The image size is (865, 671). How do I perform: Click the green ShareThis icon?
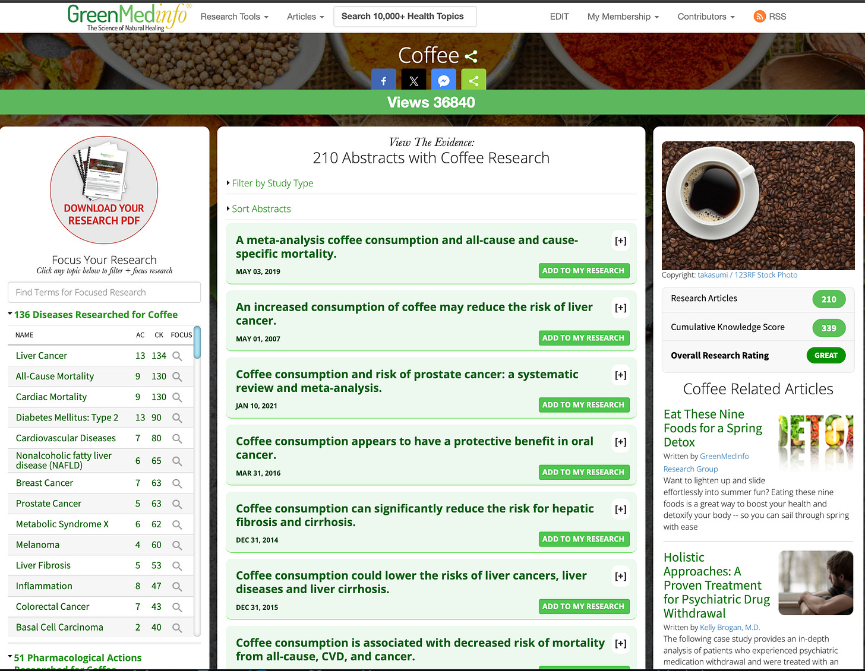pos(473,80)
